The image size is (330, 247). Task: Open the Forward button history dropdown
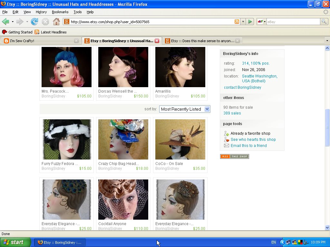(27, 22)
